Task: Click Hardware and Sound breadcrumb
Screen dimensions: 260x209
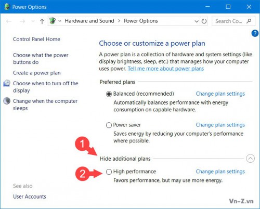Action: click(x=89, y=21)
